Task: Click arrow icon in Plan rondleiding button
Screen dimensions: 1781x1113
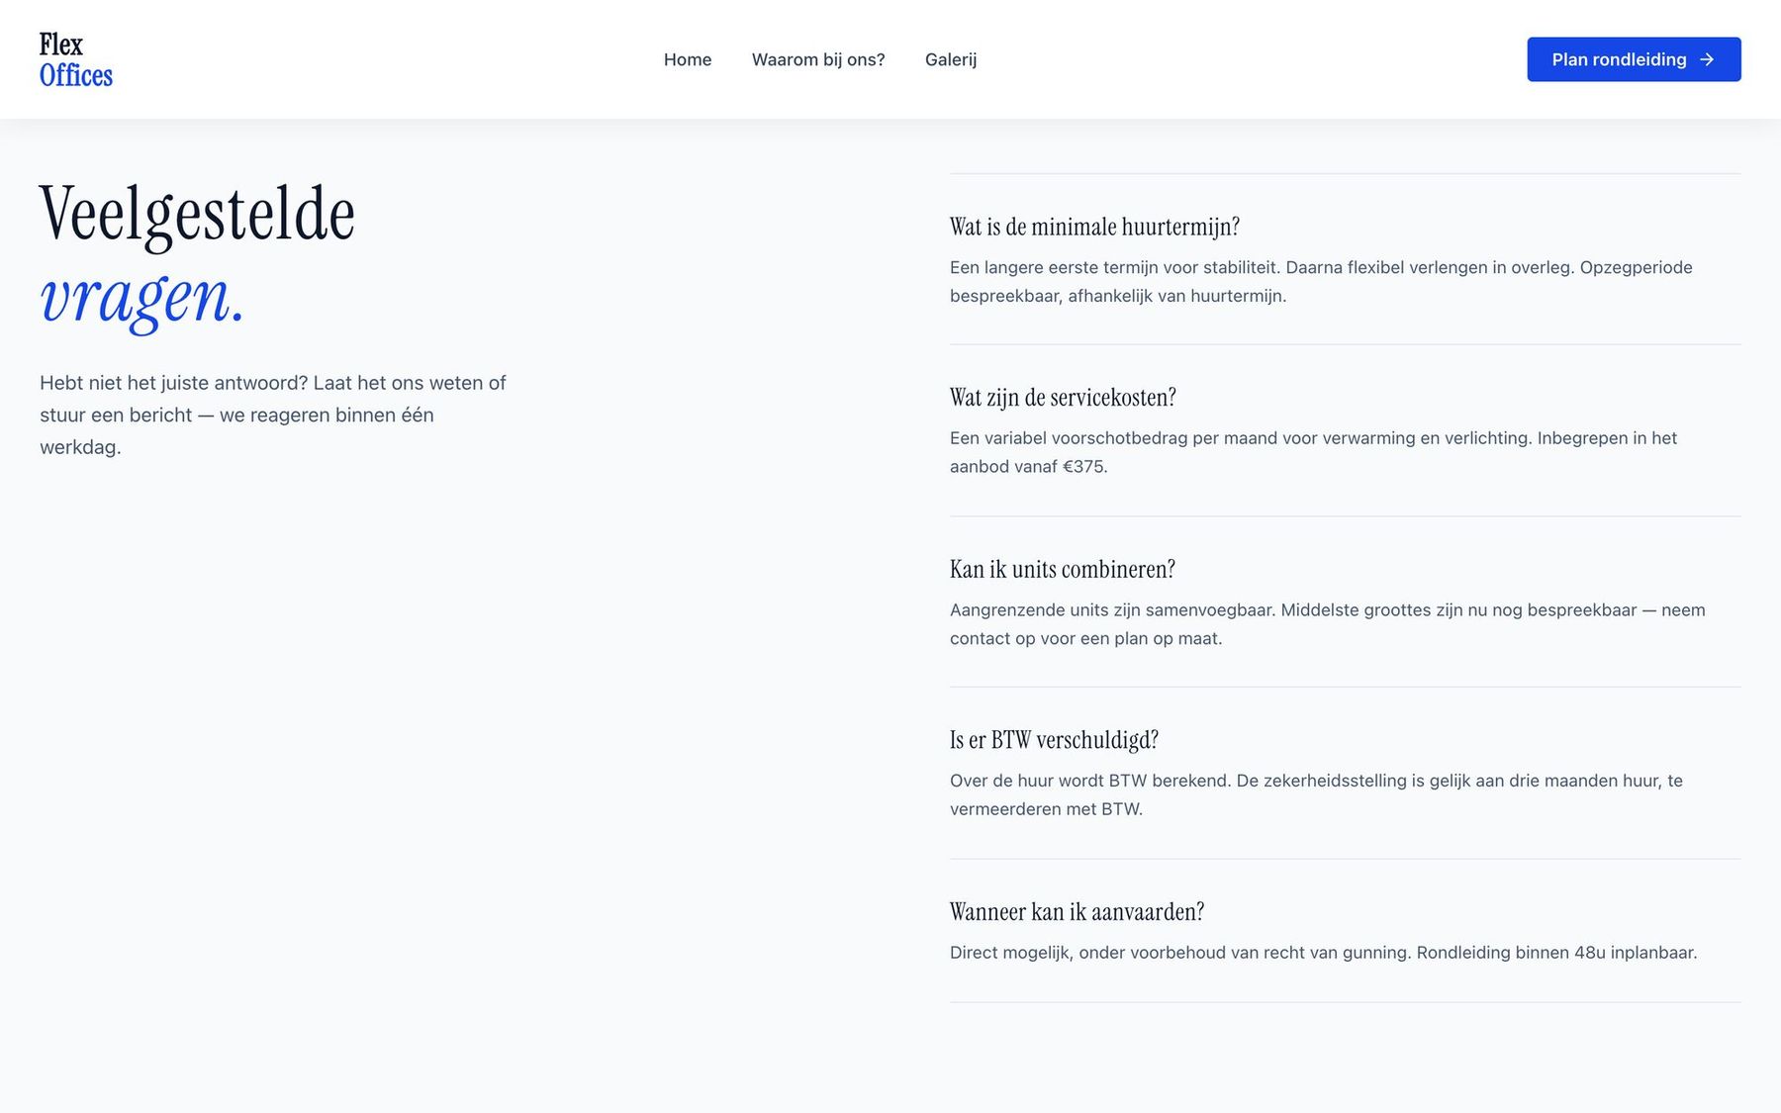Action: click(x=1707, y=59)
